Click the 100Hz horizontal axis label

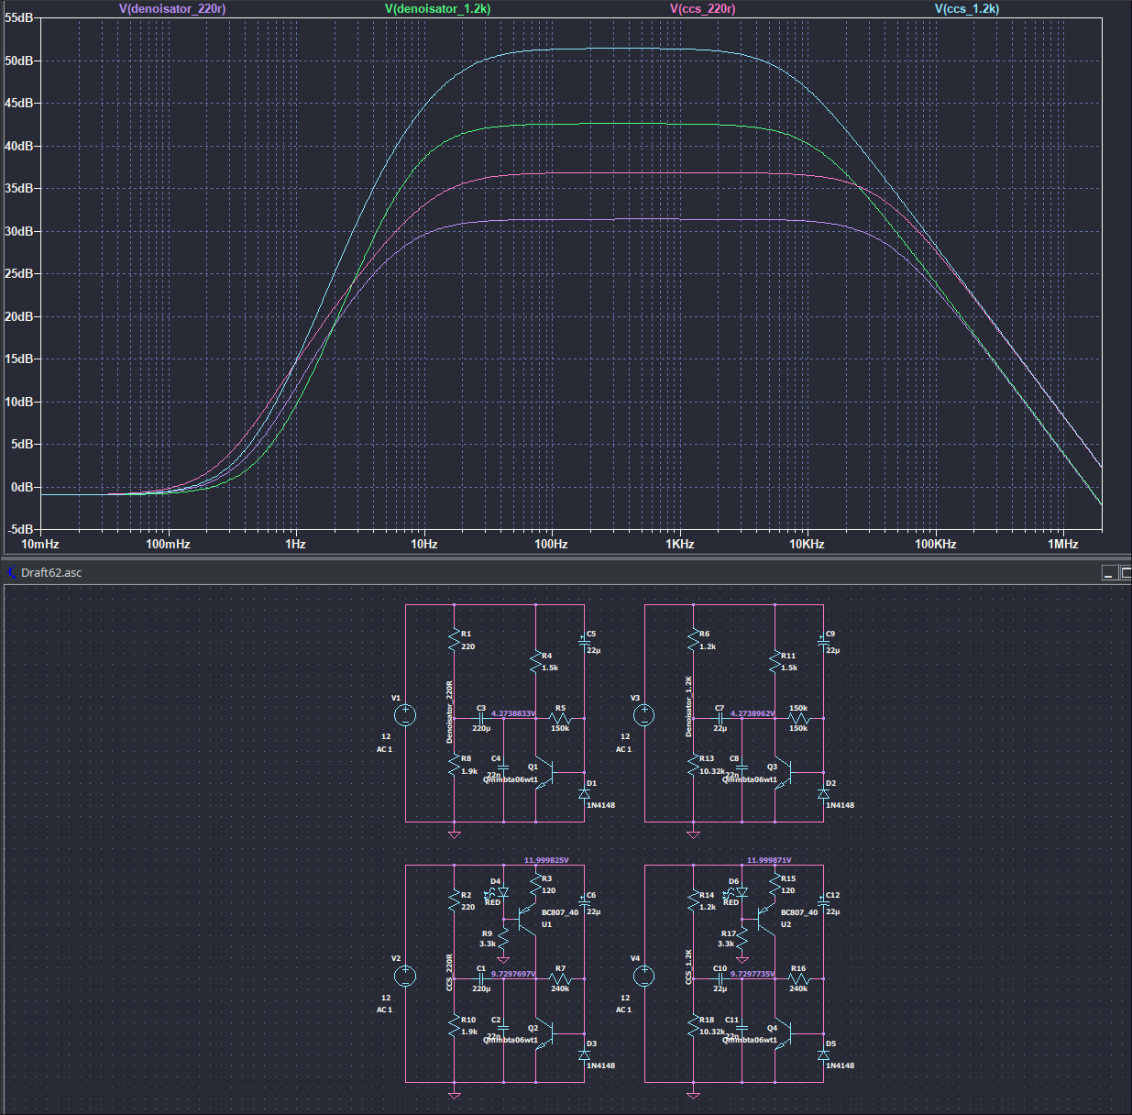pyautogui.click(x=551, y=544)
